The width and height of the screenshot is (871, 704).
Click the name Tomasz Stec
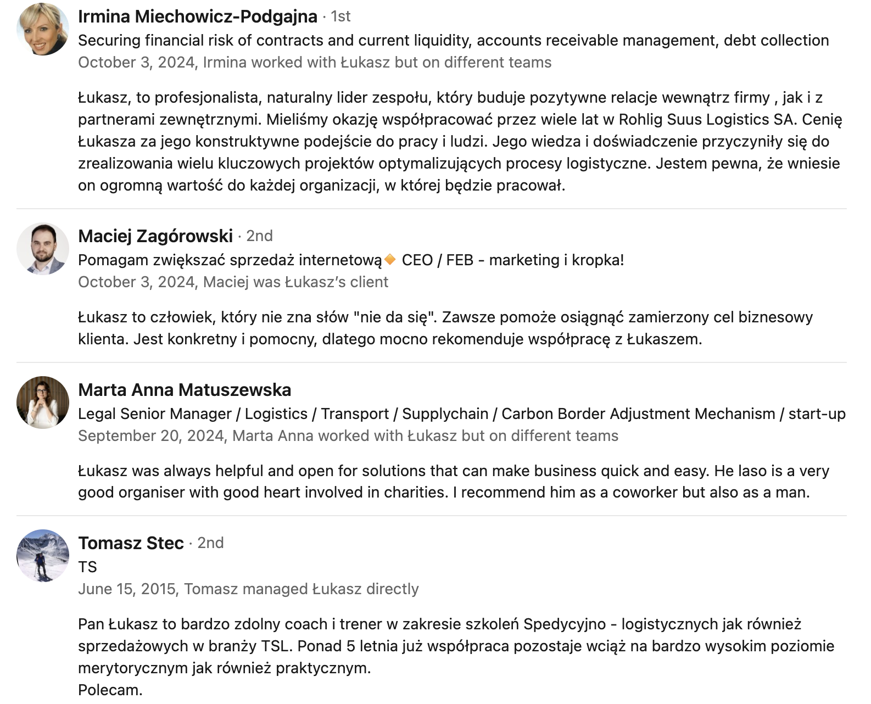131,543
